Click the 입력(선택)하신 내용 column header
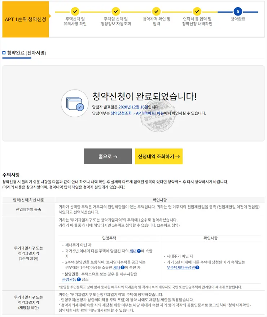Screen dimensions: 267x317 [x=29, y=200]
